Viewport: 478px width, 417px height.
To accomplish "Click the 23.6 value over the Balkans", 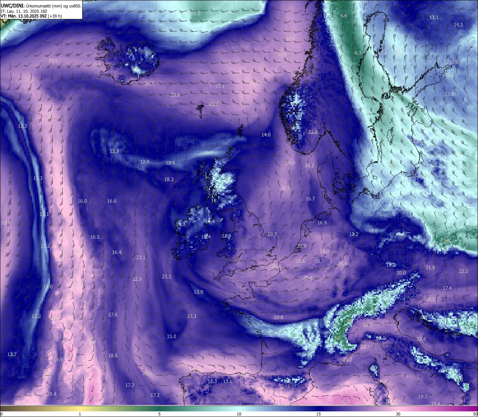I will (421, 339).
